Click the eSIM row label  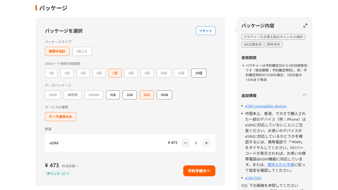coord(54,143)
